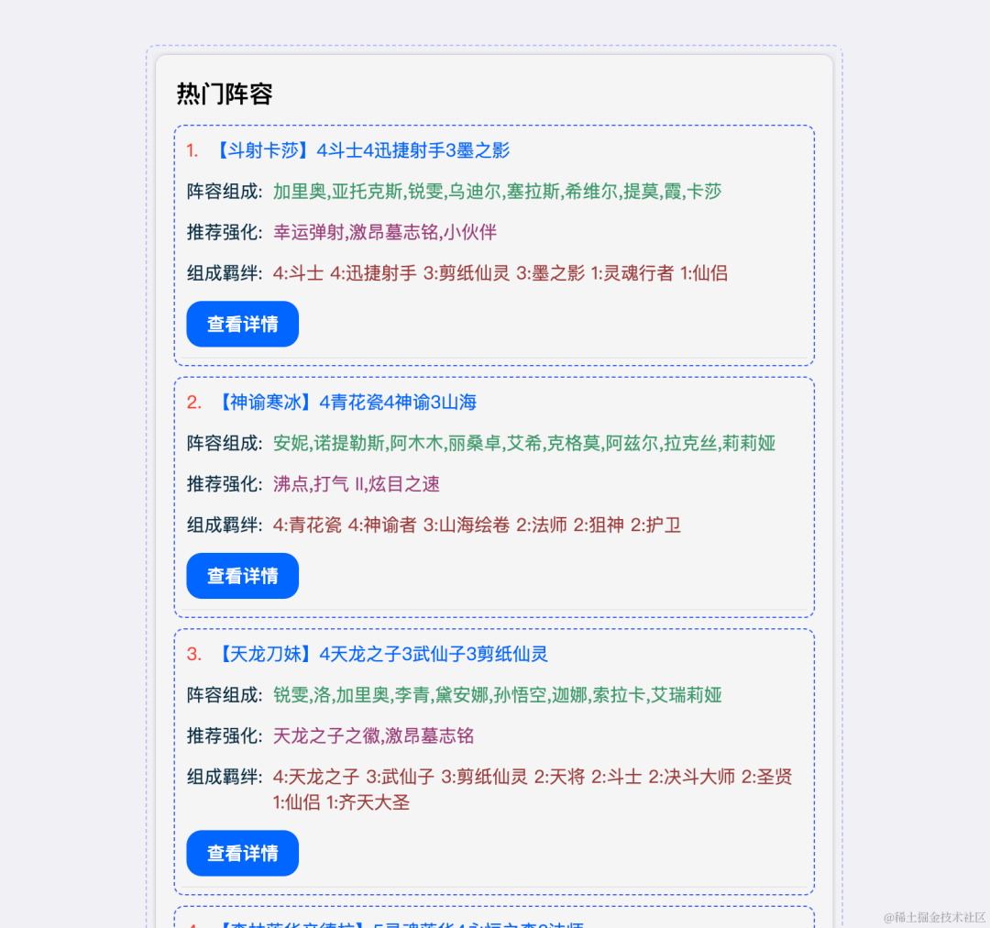Click augments text 沸点,打气 II,炫目之速

click(357, 484)
